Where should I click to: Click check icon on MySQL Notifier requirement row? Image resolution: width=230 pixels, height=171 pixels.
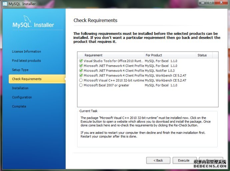tap(81, 71)
